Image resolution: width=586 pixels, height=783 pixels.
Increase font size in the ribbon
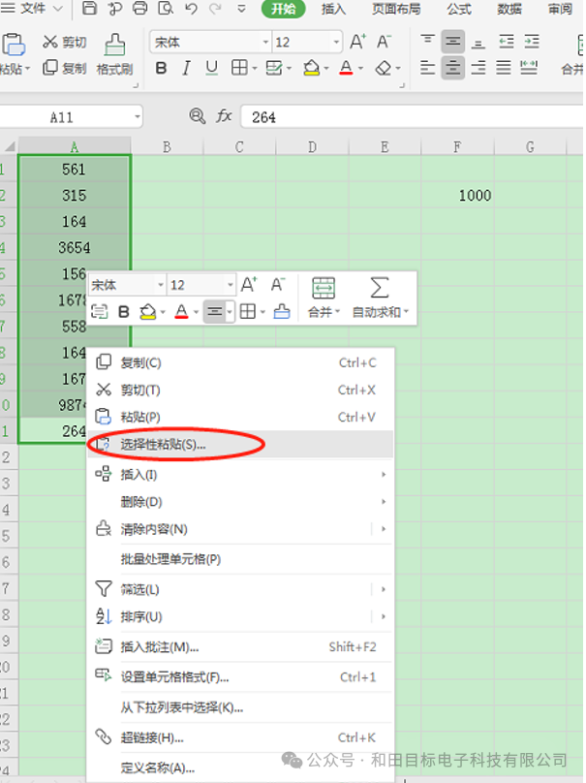[x=357, y=42]
